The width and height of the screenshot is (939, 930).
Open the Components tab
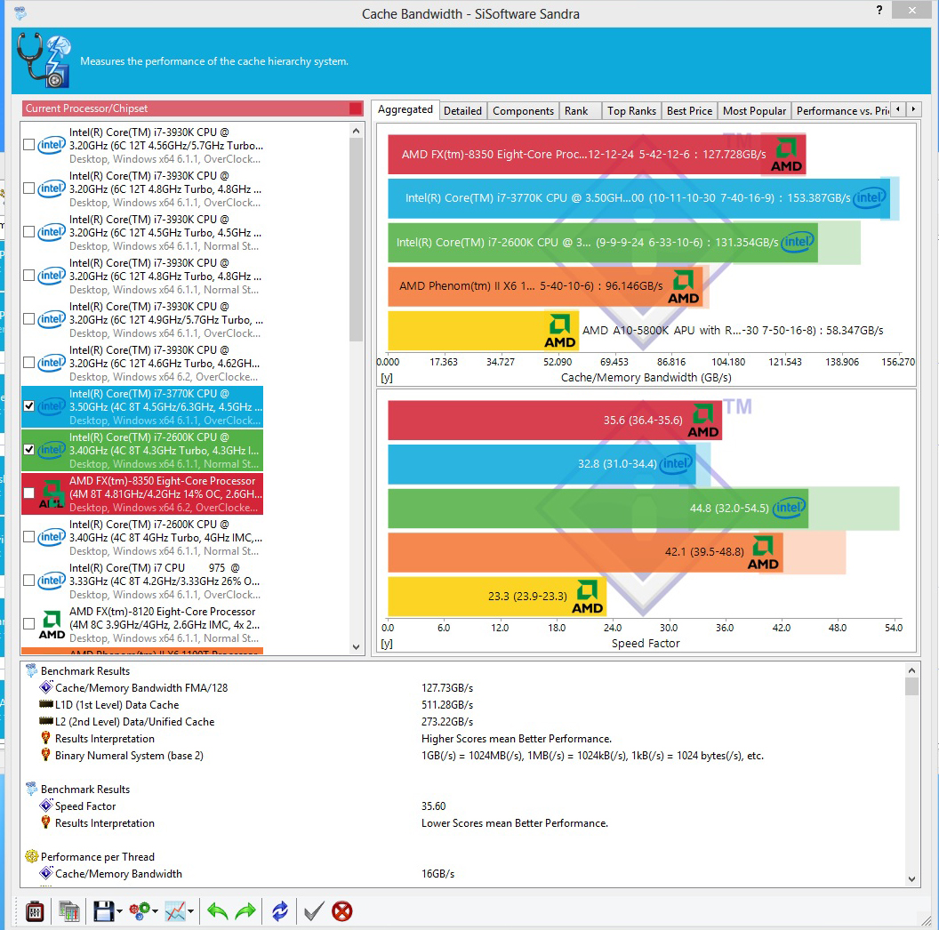click(523, 111)
